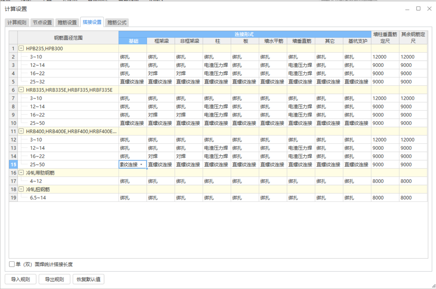Image resolution: width=436 pixels, height=289 pixels.
Task: Open dropdown arrow in row 15 基础 cell
Action: tap(141, 164)
